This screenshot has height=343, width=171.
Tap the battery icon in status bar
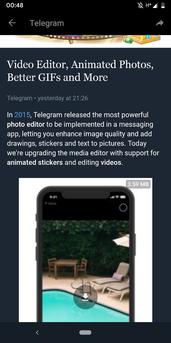(163, 5)
